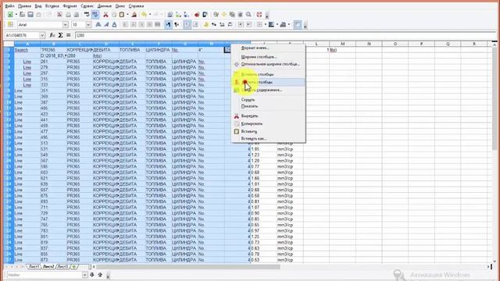Click the Chart insert icon
Viewport: 500px width, 281px height.
[x=197, y=15]
